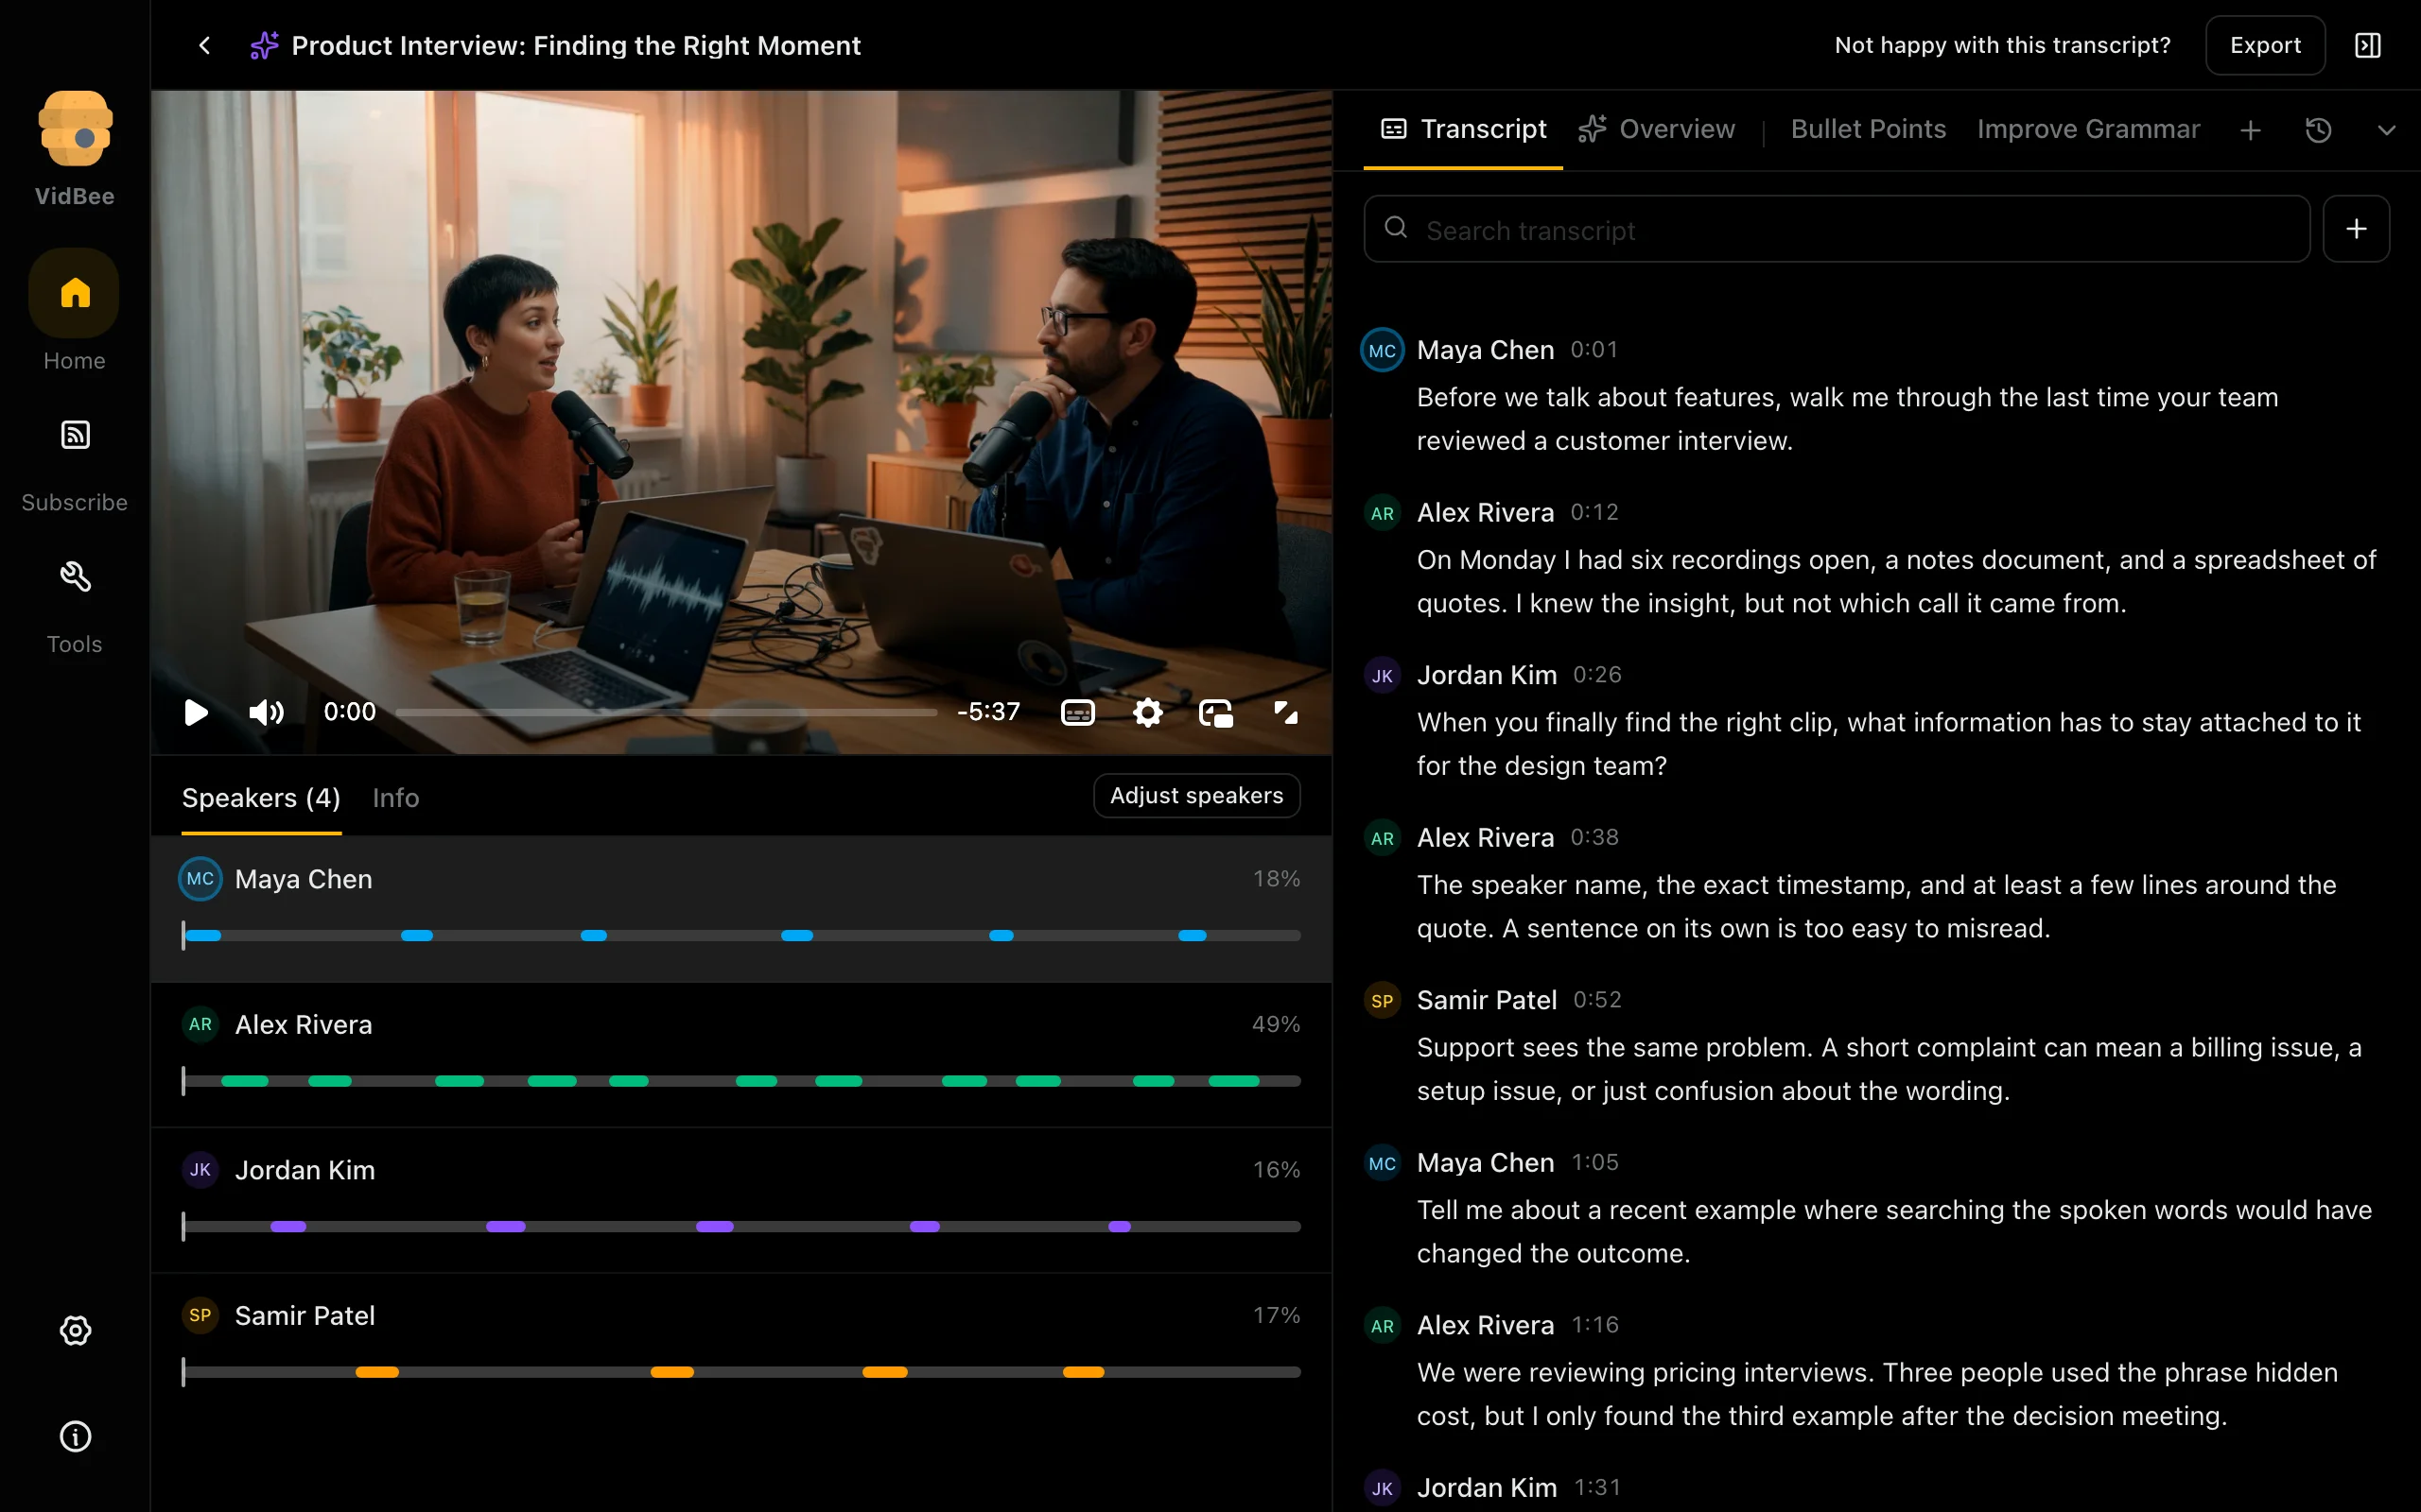Image resolution: width=2421 pixels, height=1512 pixels.
Task: Switch to the Overview tab
Action: [1657, 129]
